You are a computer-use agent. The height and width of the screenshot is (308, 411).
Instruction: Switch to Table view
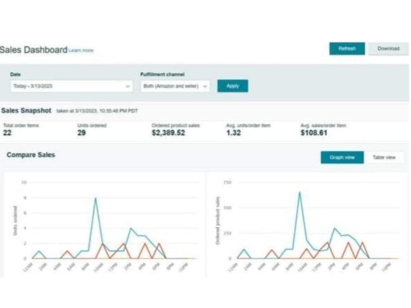click(384, 157)
